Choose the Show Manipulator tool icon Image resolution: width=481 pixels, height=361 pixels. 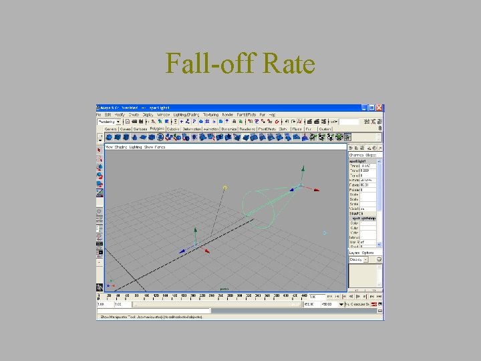click(100, 193)
